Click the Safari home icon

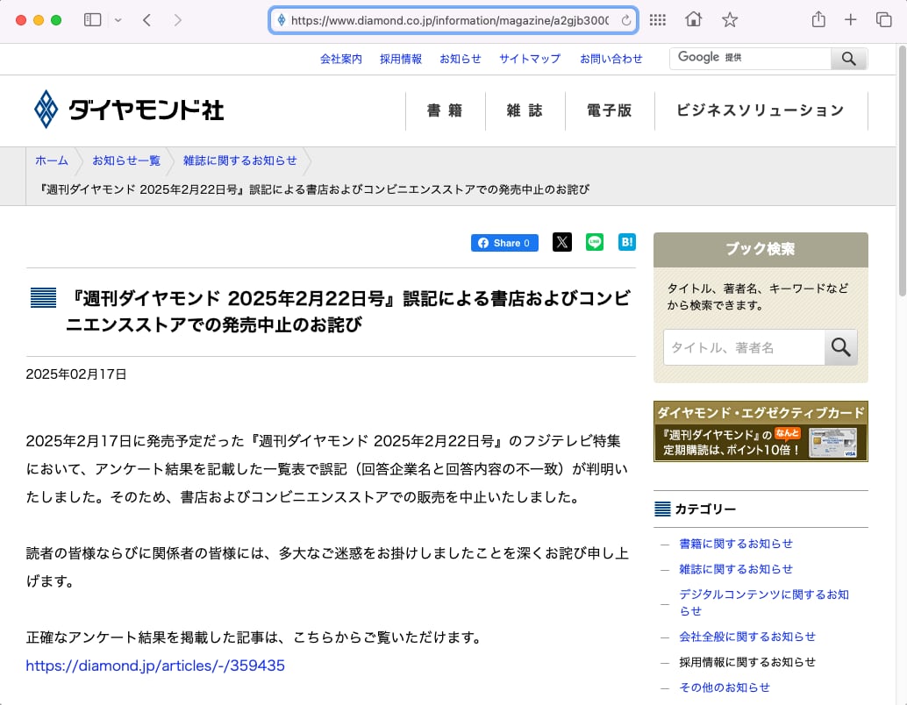pyautogui.click(x=693, y=20)
